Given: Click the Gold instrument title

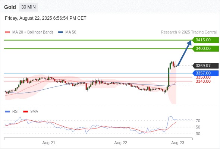Looking at the screenshot, I should pos(10,7).
